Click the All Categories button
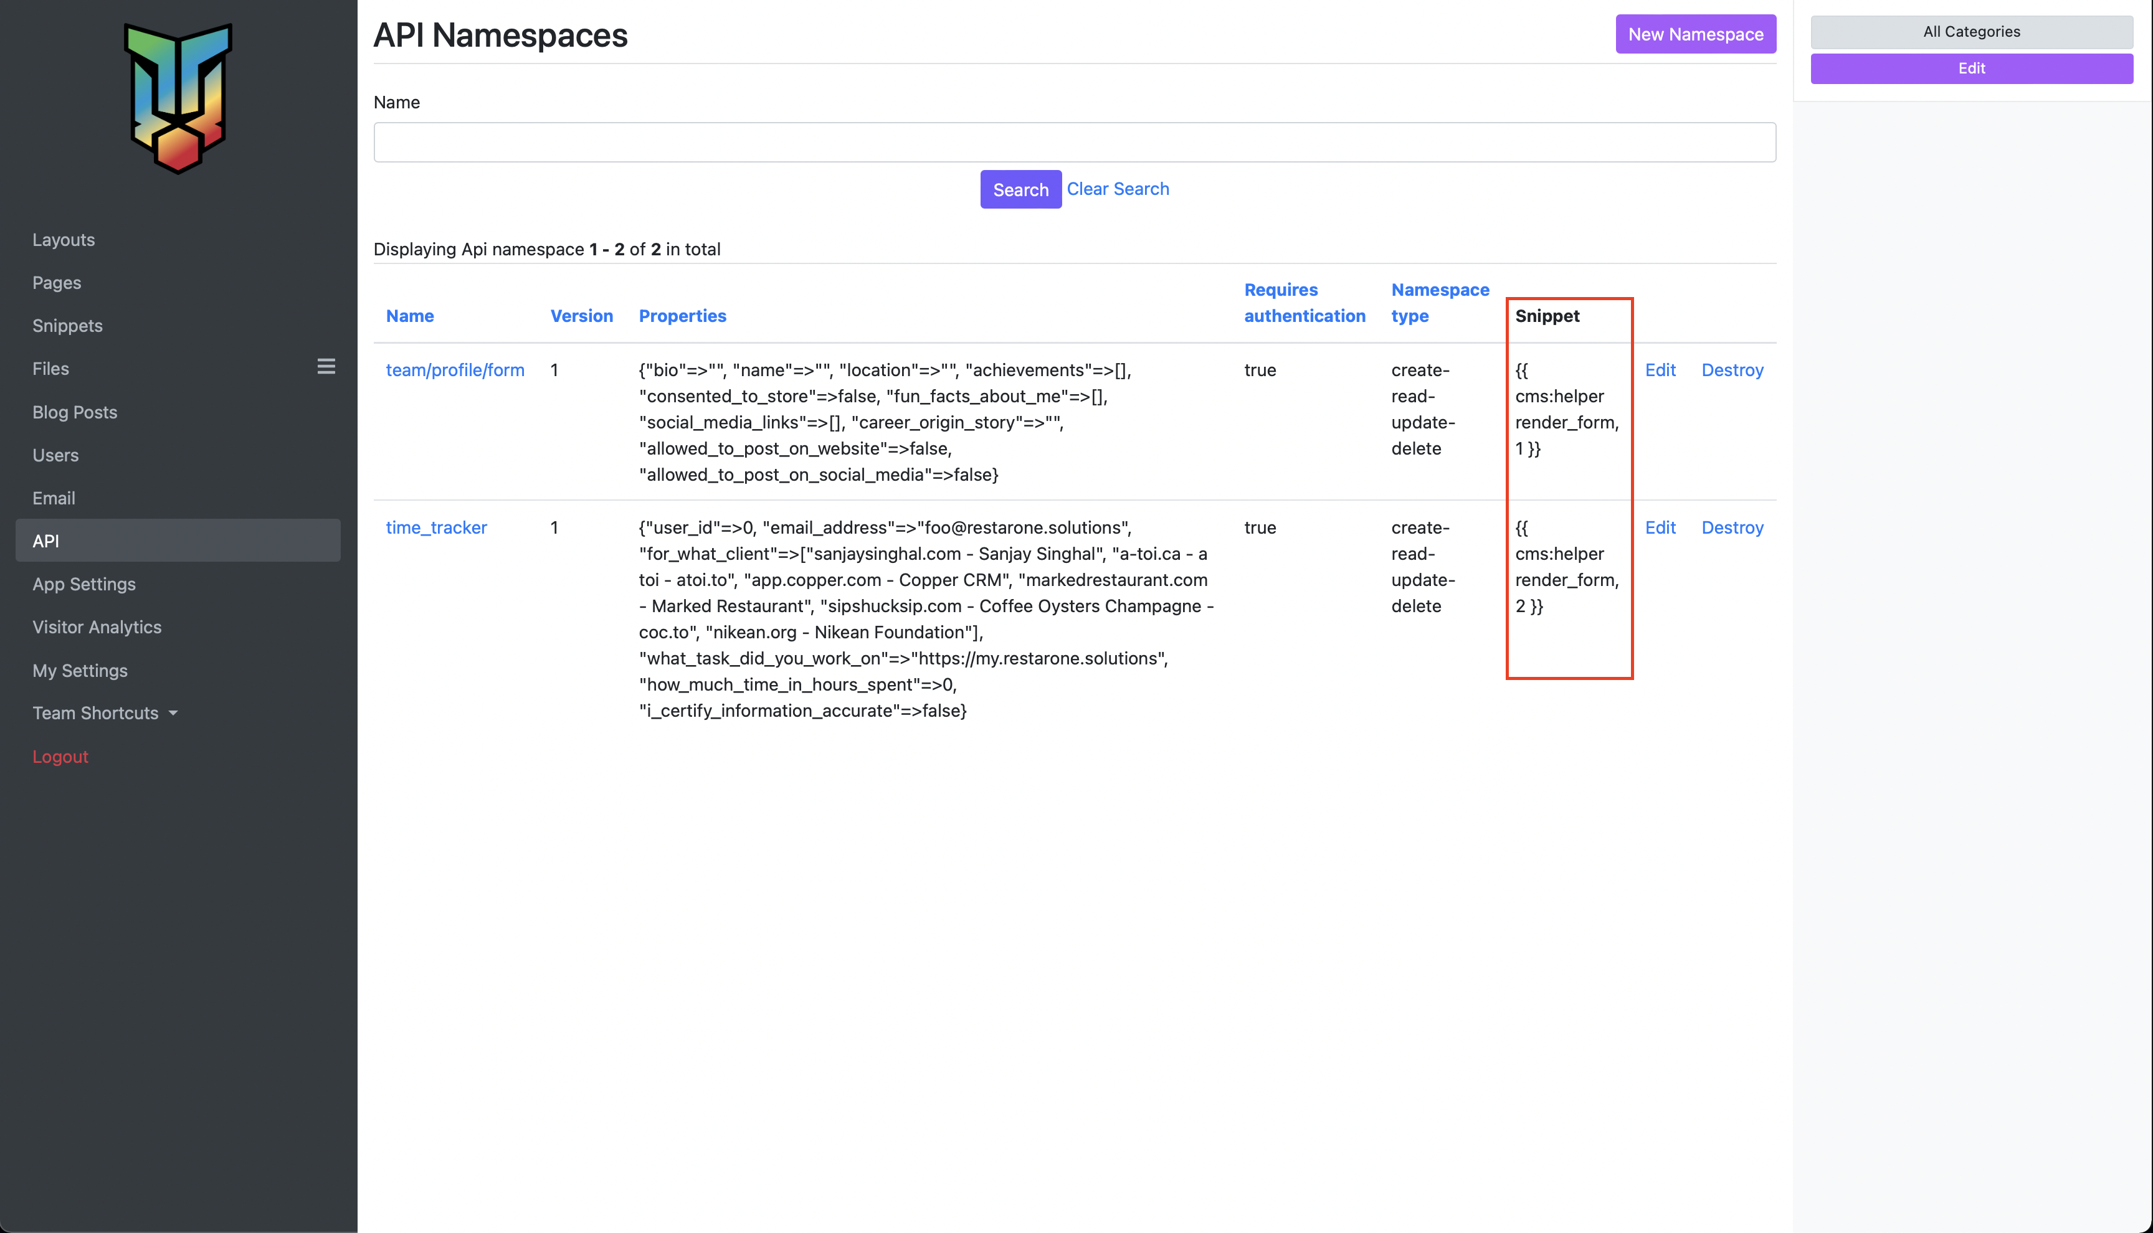Screen dimensions: 2153x1233 coord(1971,31)
